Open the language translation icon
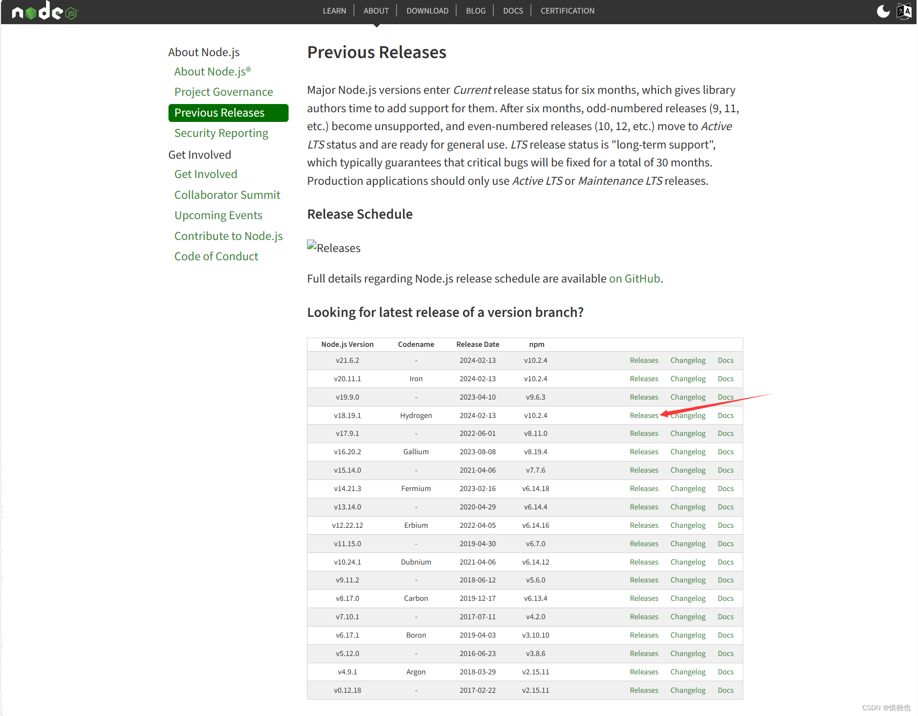The image size is (918, 716). 904,11
